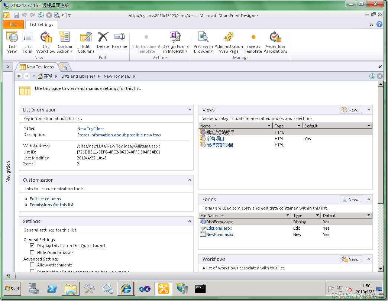Open Administration Web Page

[x=229, y=42]
